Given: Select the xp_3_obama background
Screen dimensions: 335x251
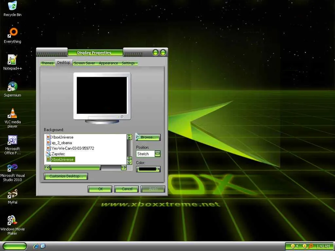Looking at the screenshot, I should point(62,143).
